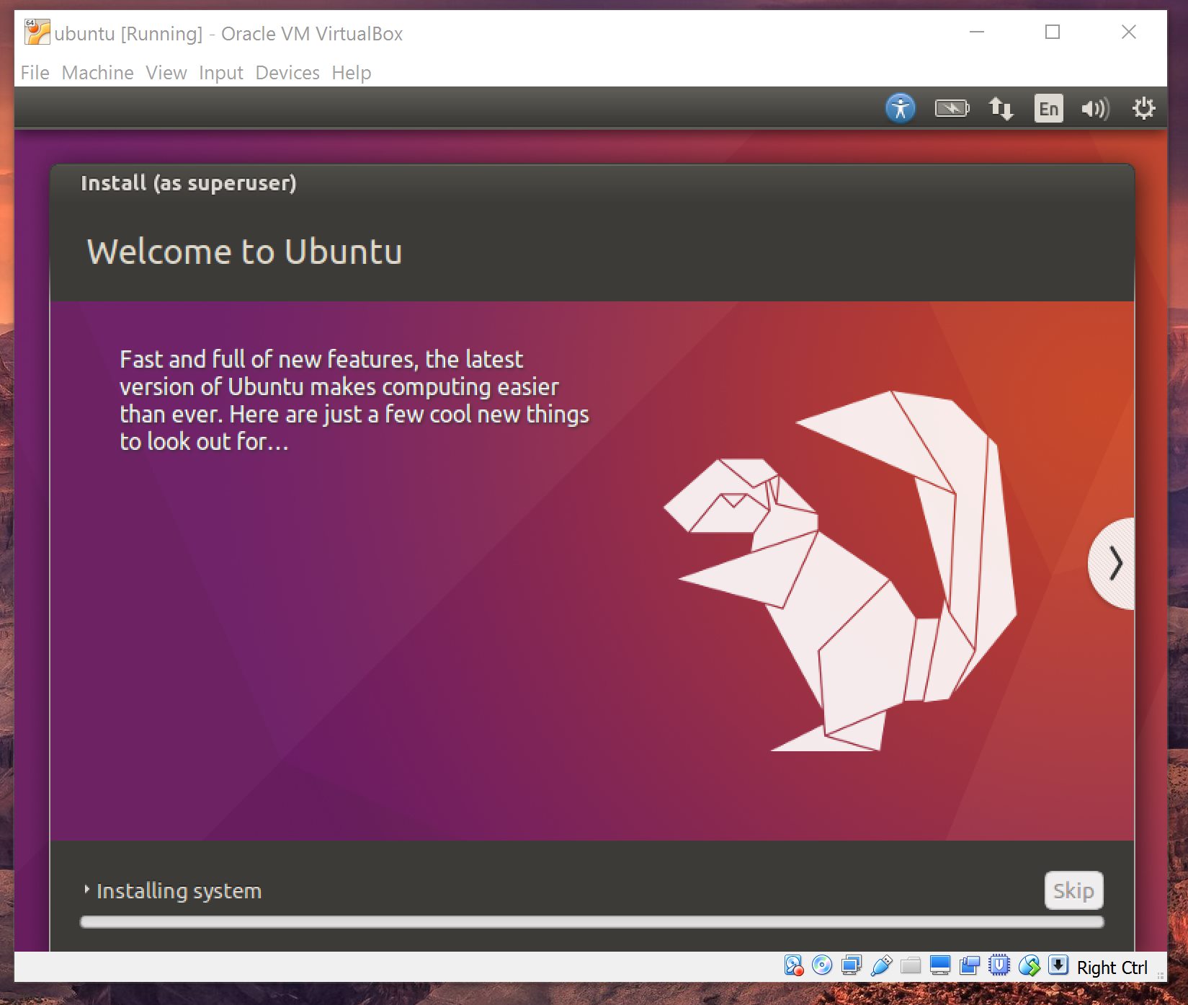Advance slideshow with the next arrow

1112,564
